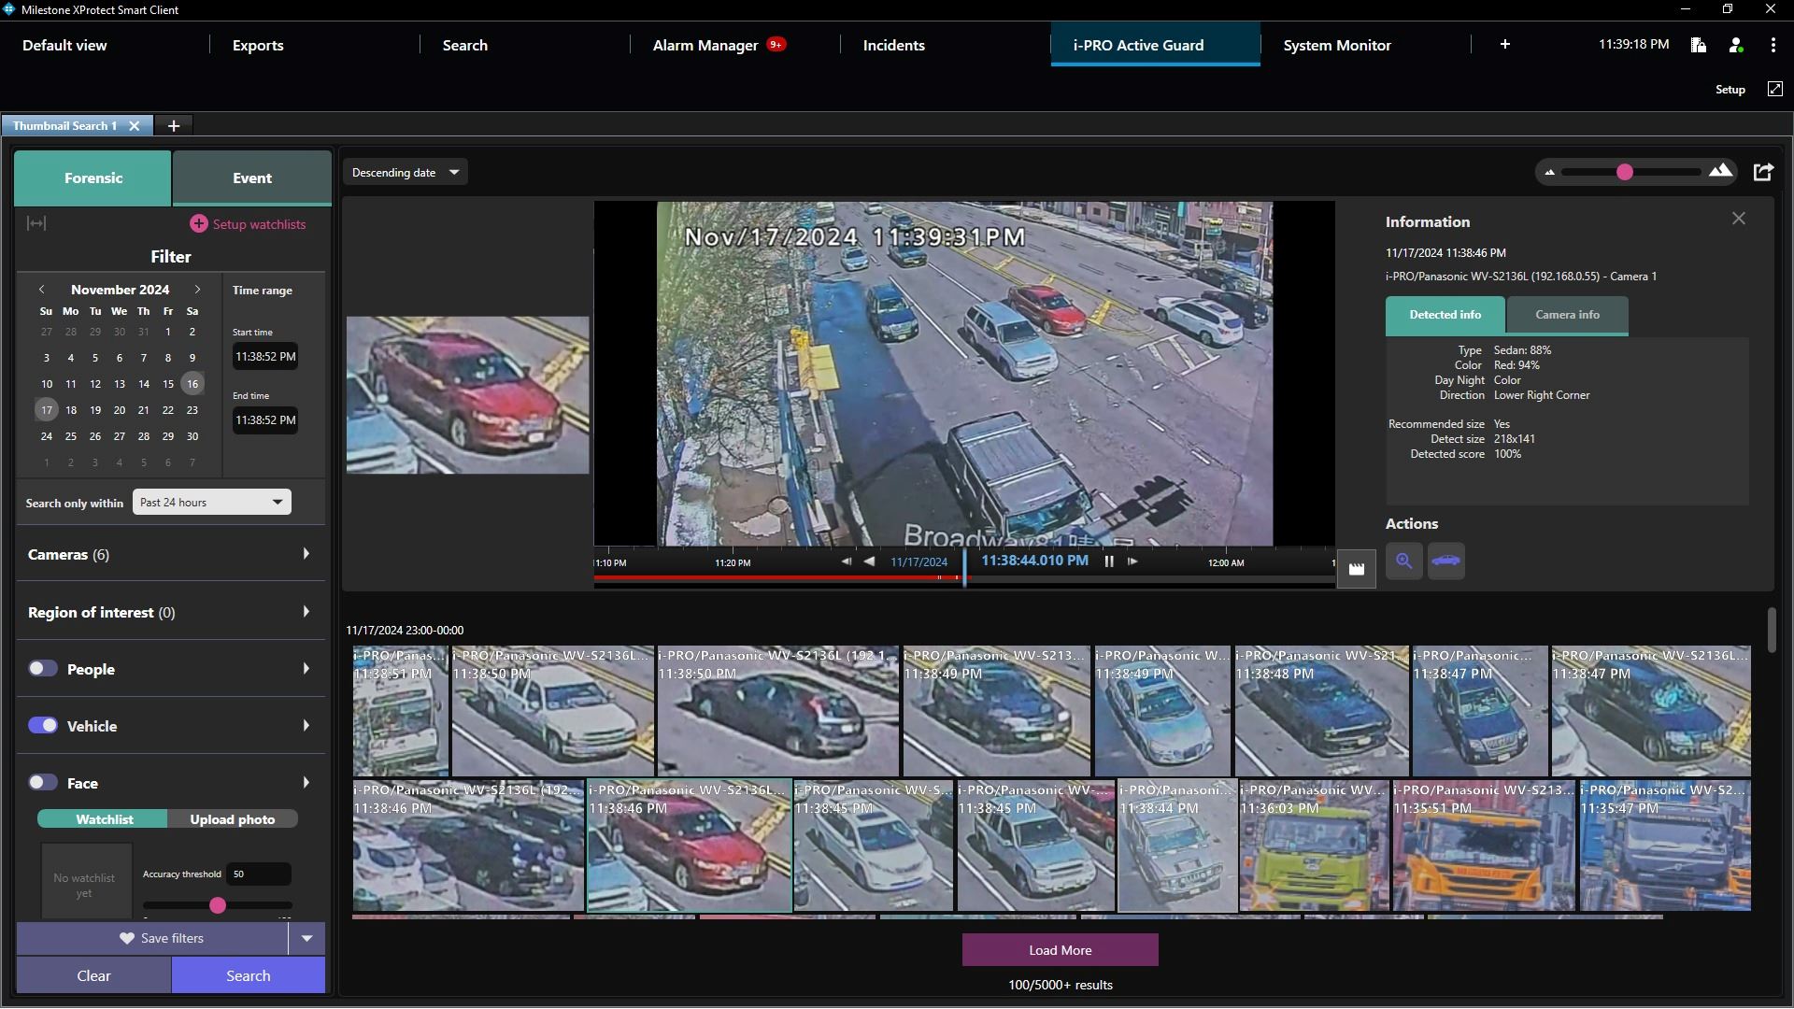Open the three-dot settings menu
This screenshot has height=1009, width=1794.
point(1773,45)
